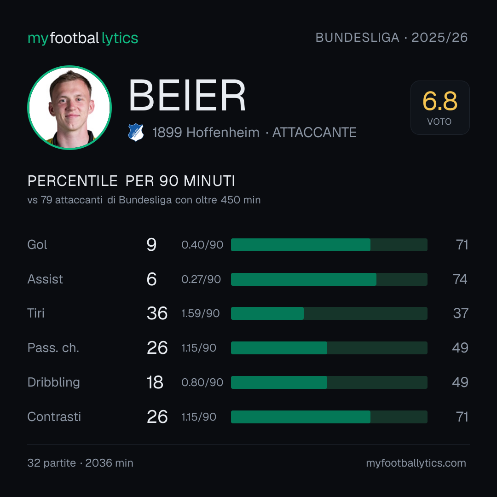
Task: Click the 6.8 Voto rating badge
Action: coord(440,107)
